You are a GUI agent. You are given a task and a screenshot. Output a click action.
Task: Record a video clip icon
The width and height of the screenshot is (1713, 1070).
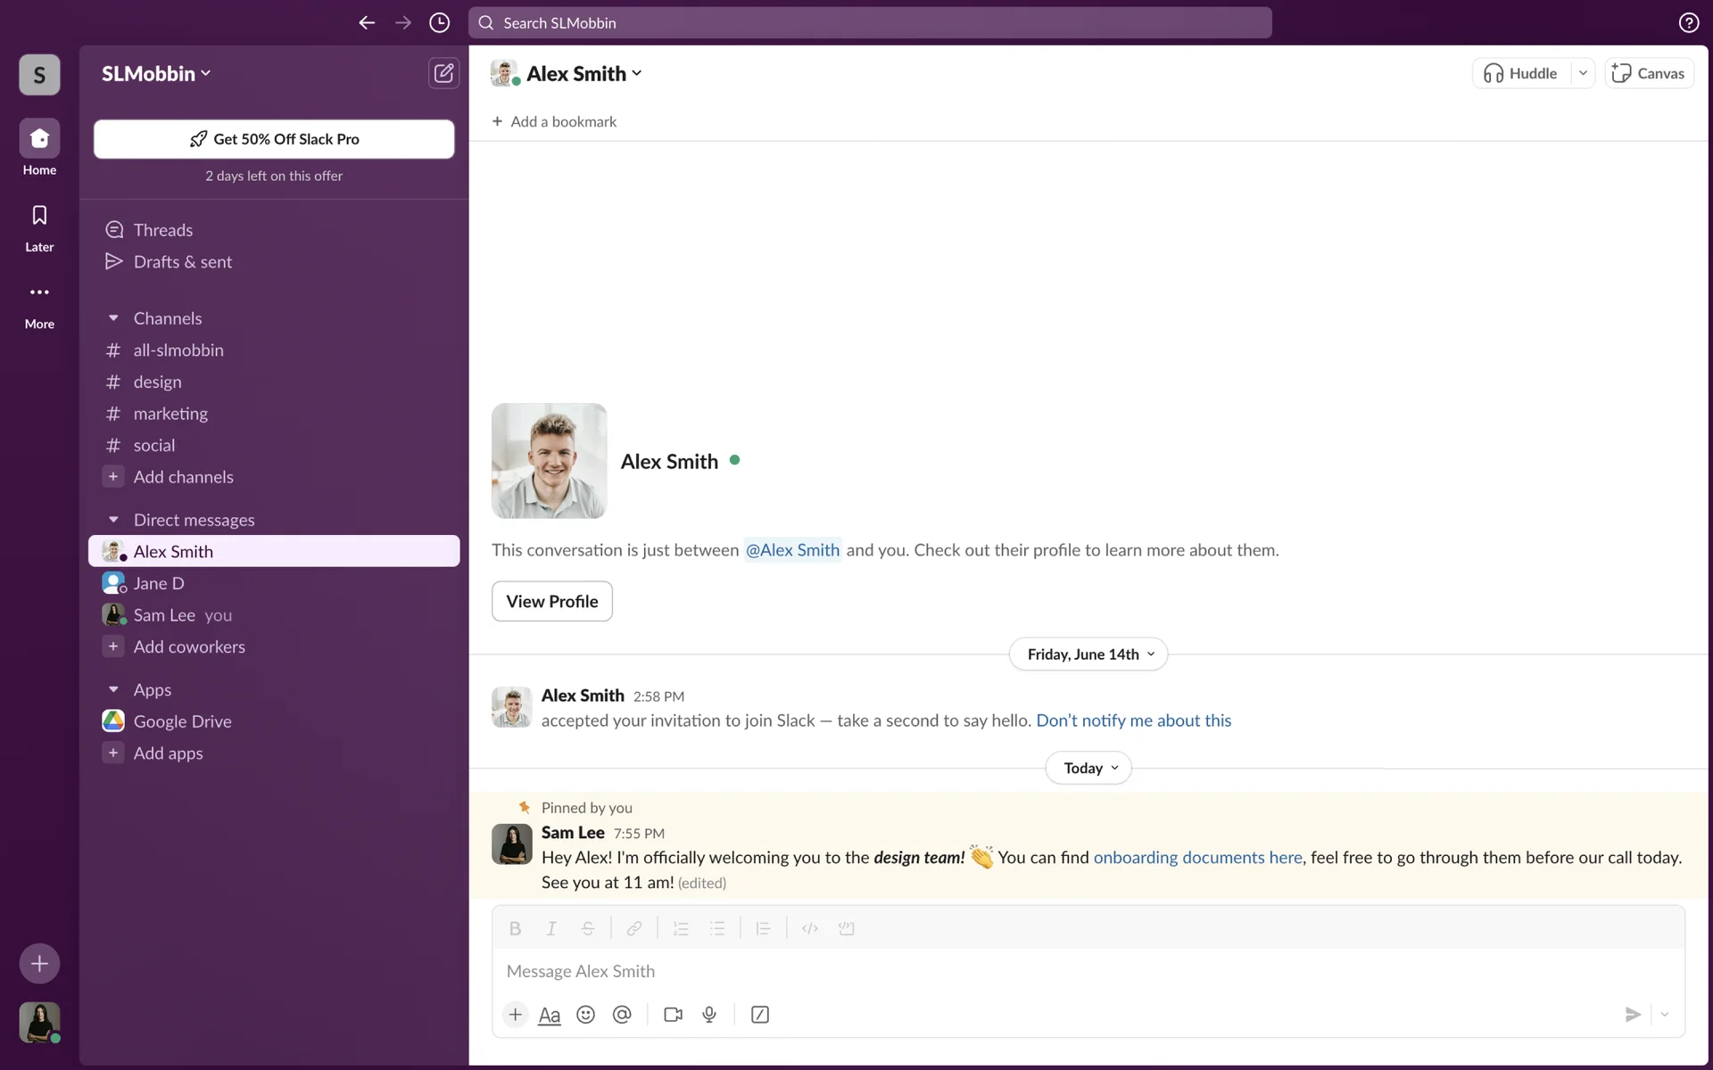[x=673, y=1015]
